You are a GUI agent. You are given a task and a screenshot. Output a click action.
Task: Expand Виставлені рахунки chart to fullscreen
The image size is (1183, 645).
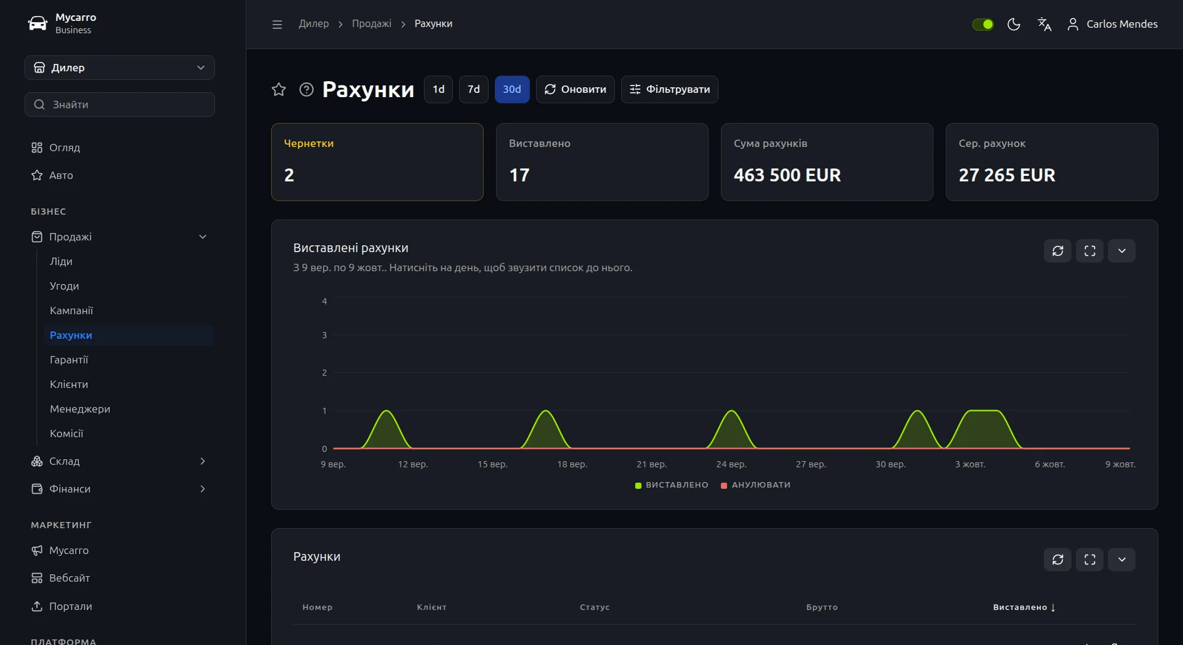[x=1090, y=251]
